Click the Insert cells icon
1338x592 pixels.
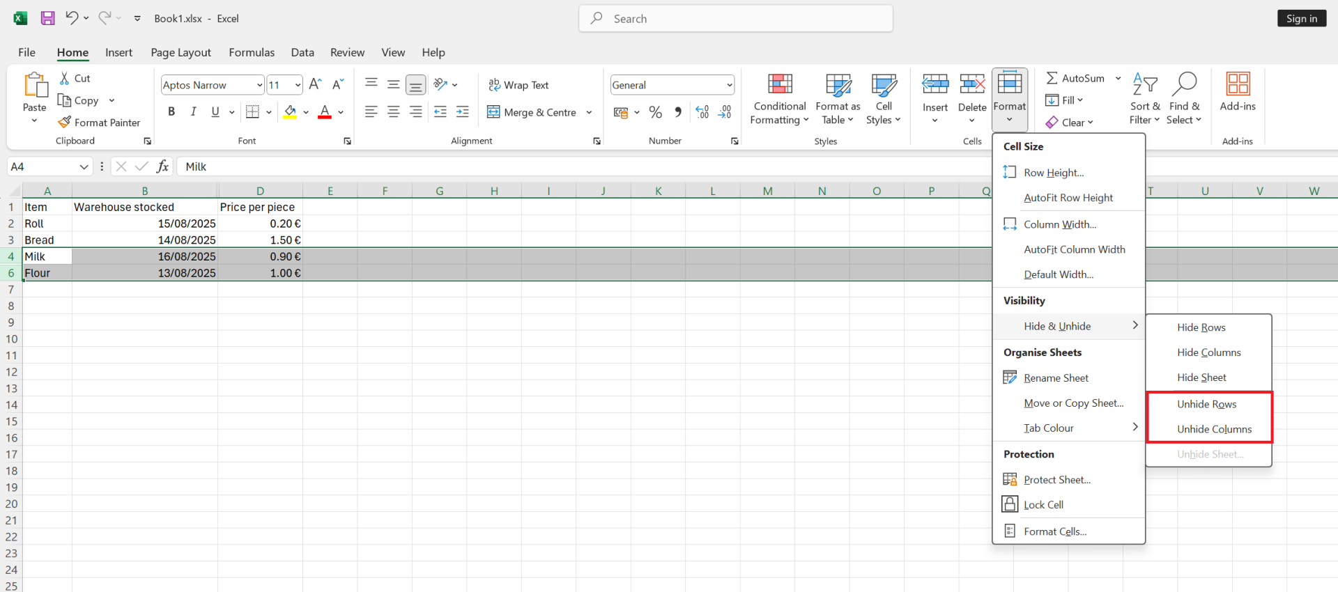tap(935, 84)
